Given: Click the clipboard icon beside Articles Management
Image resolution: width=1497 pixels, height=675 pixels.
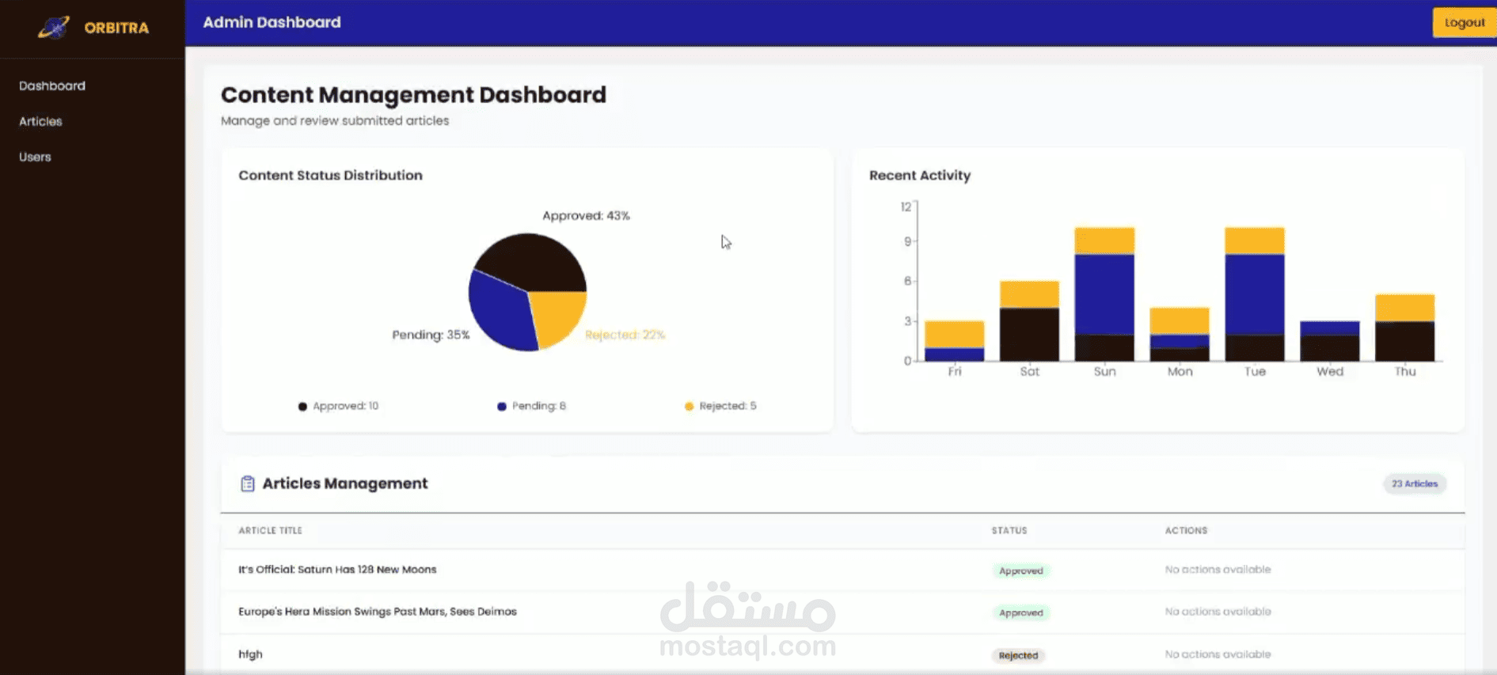Looking at the screenshot, I should point(248,483).
